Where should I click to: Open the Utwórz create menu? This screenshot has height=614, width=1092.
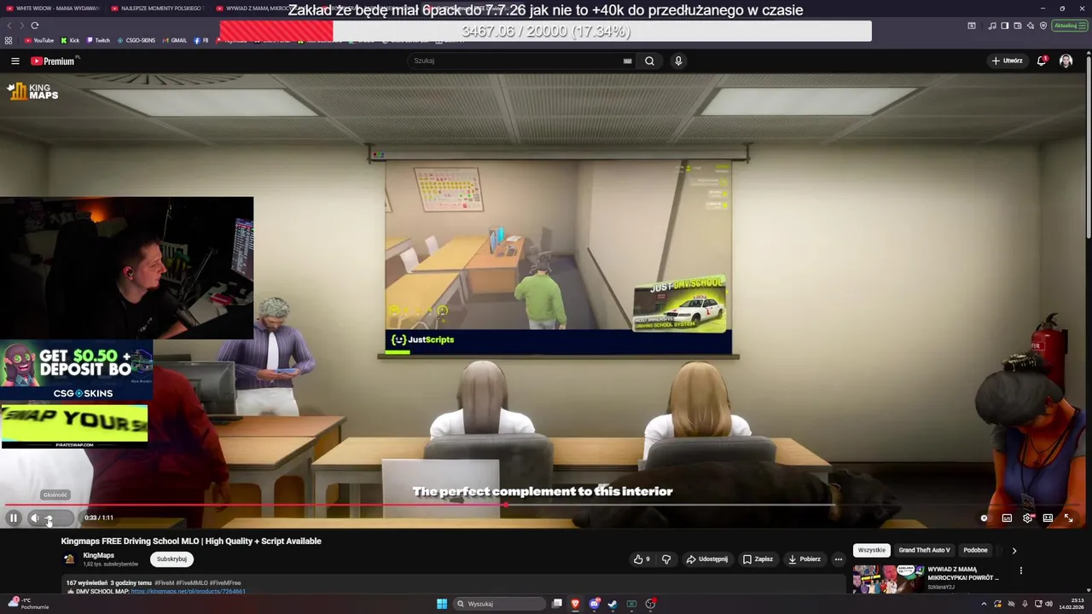pyautogui.click(x=1007, y=61)
